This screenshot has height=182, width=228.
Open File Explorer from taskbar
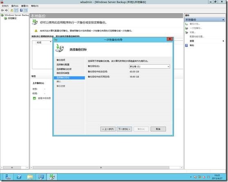point(30,177)
